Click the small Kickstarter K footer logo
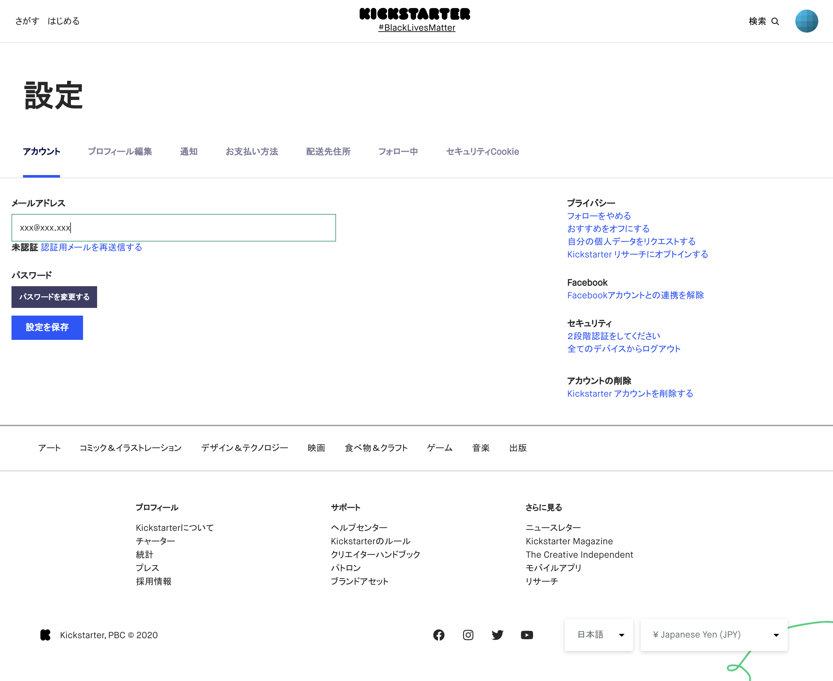This screenshot has height=681, width=833. click(45, 635)
